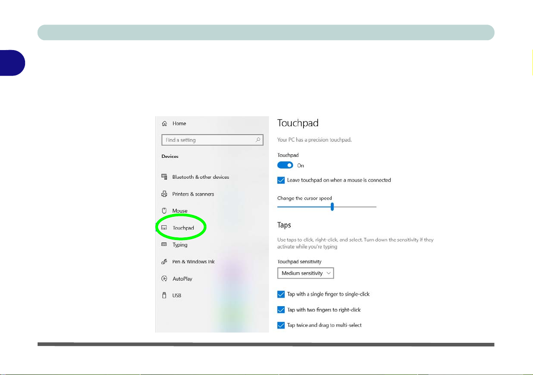Screen dimensions: 533x375
Task: Open Typing settings
Action: (180, 244)
